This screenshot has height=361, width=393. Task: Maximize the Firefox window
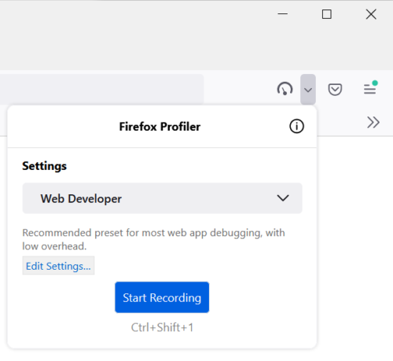click(x=327, y=14)
